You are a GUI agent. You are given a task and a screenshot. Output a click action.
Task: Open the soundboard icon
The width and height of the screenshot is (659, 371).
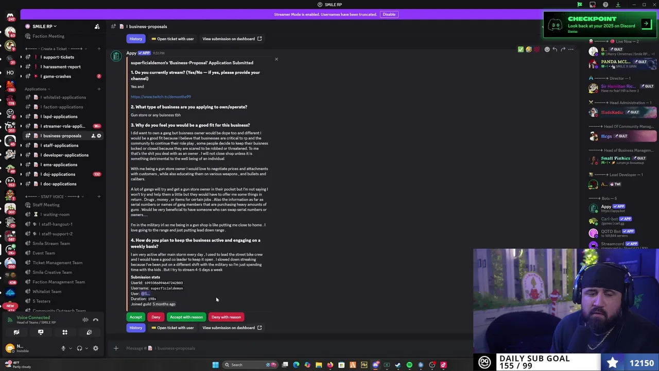[x=89, y=332]
